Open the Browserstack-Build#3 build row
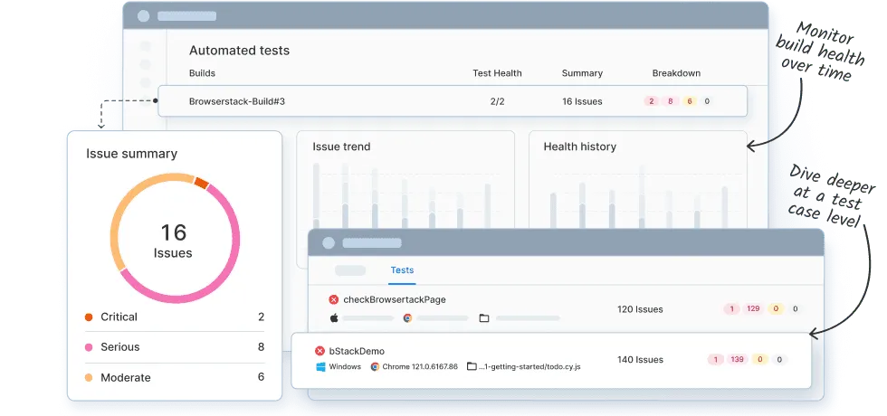This screenshot has height=416, width=887. (452, 101)
